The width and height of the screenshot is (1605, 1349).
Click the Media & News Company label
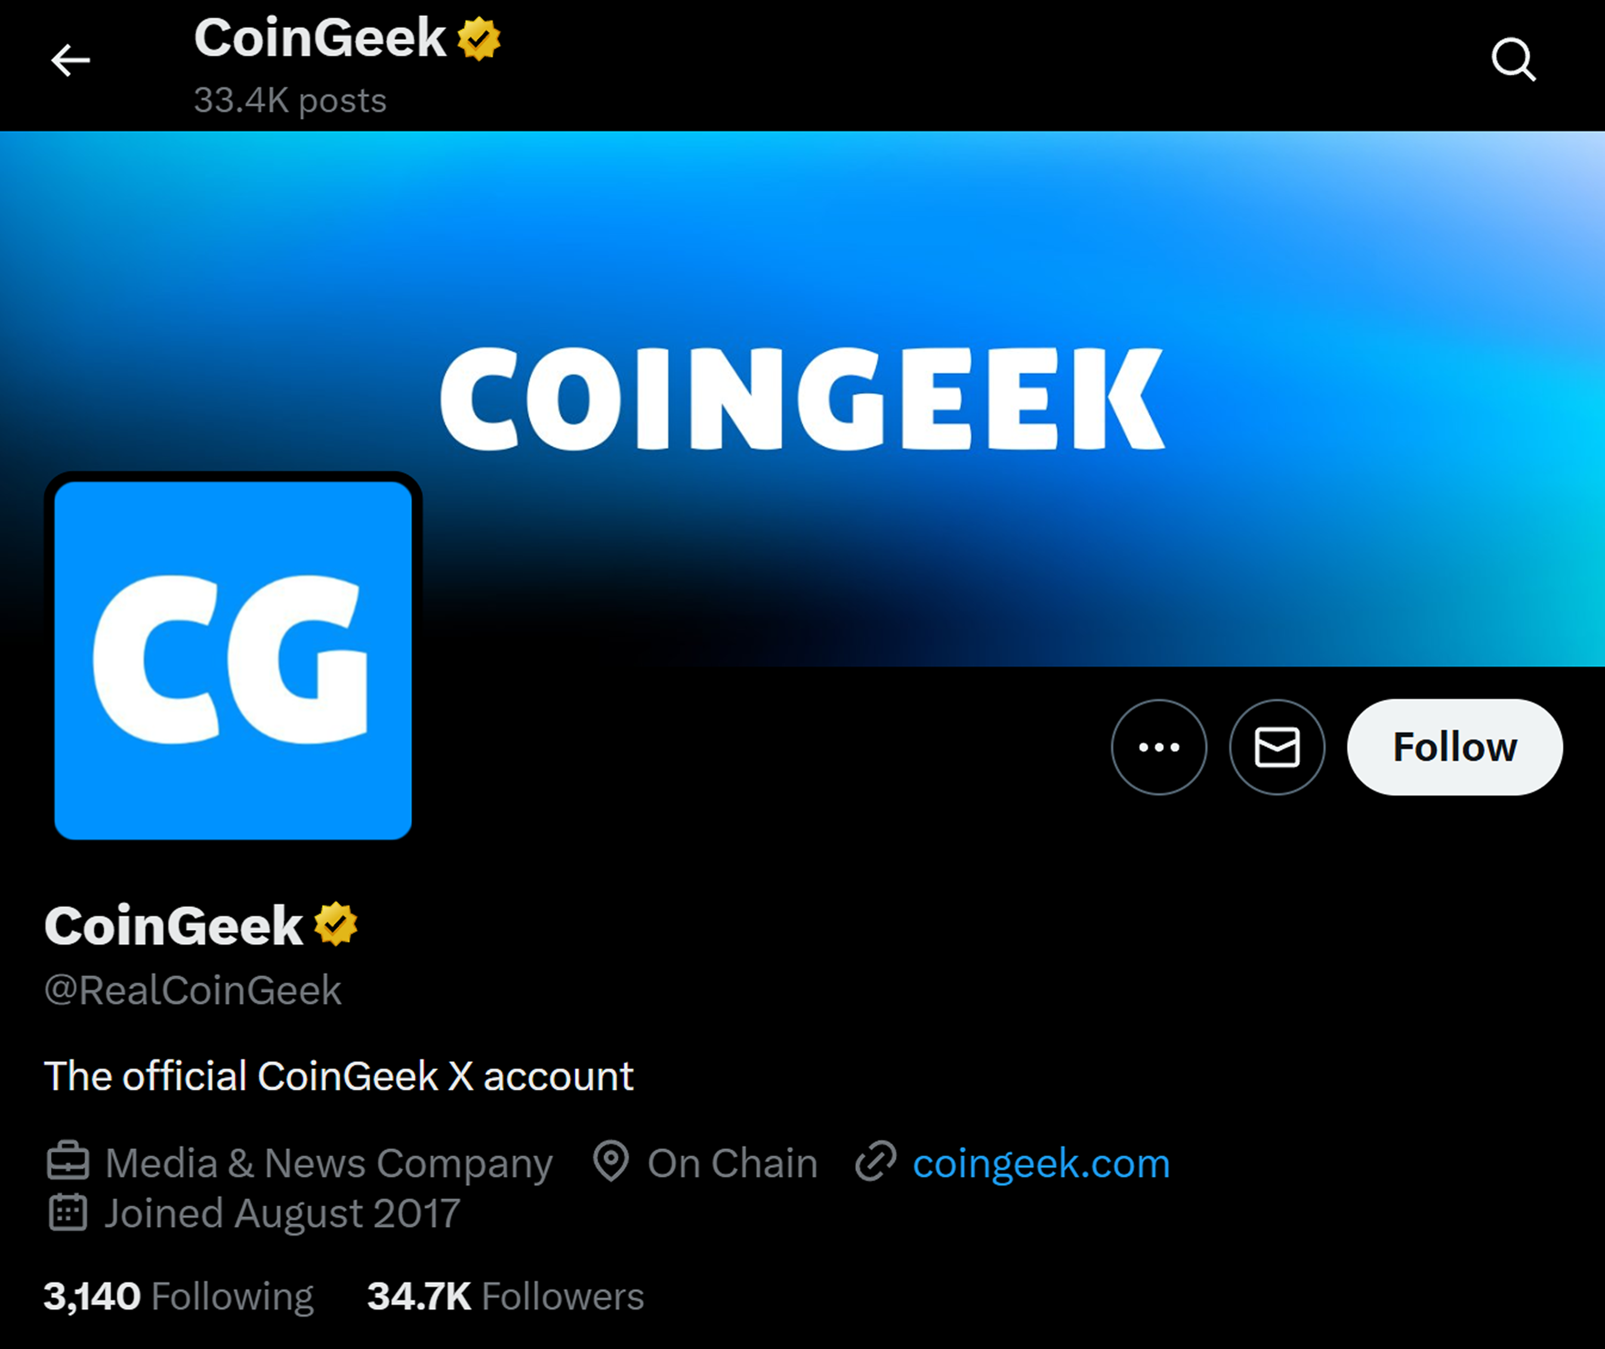click(328, 1163)
